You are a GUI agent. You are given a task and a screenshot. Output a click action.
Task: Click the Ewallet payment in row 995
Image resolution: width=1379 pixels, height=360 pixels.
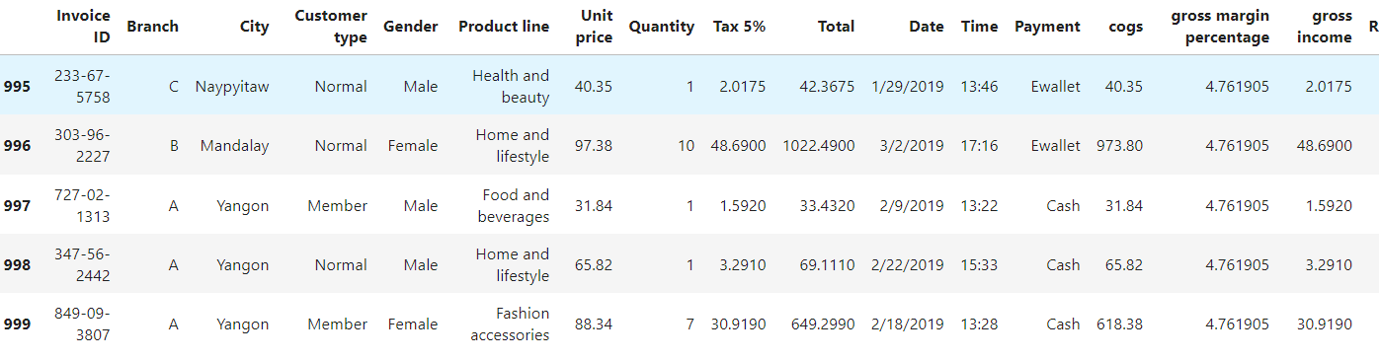click(x=1056, y=86)
